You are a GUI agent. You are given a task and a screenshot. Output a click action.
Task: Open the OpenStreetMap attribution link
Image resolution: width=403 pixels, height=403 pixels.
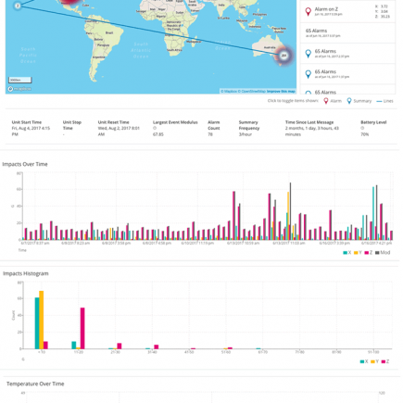253,92
